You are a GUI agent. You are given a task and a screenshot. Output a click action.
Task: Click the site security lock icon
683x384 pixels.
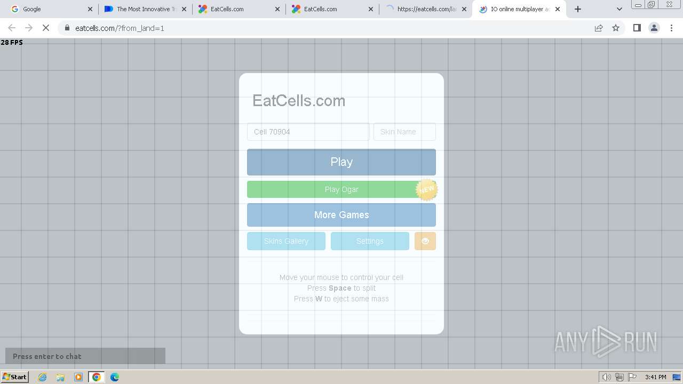pyautogui.click(x=67, y=28)
